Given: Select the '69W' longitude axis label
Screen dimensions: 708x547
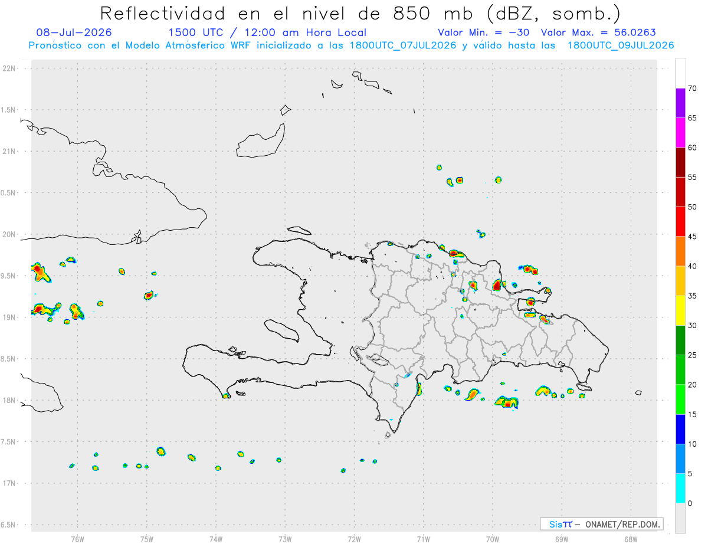Looking at the screenshot, I should click(562, 539).
